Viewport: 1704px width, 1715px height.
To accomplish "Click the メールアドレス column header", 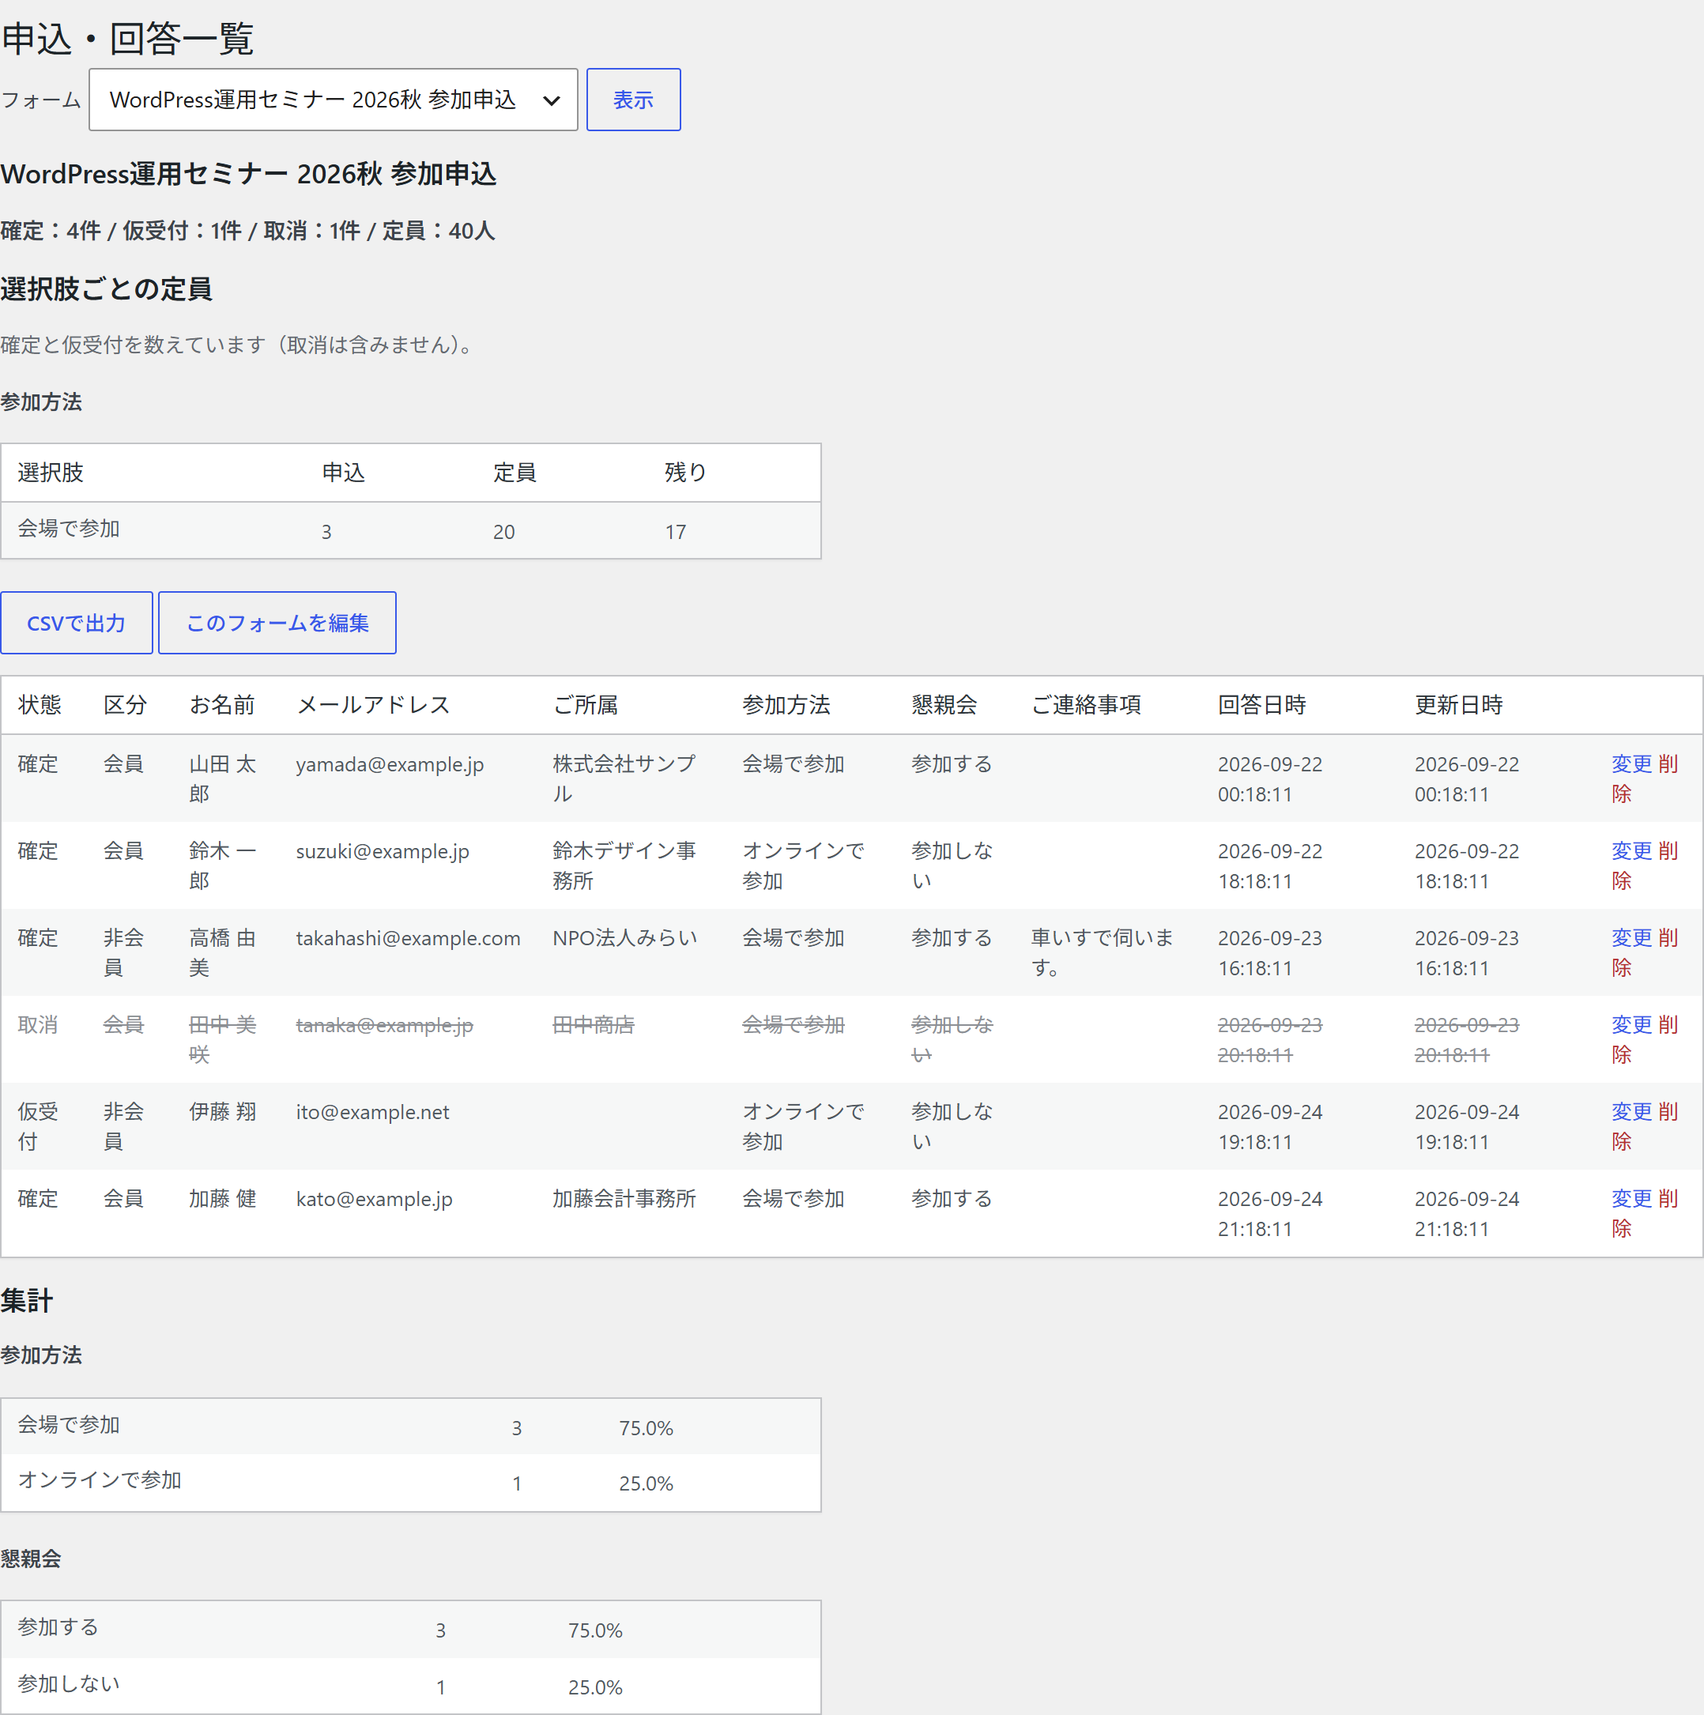I will [373, 705].
